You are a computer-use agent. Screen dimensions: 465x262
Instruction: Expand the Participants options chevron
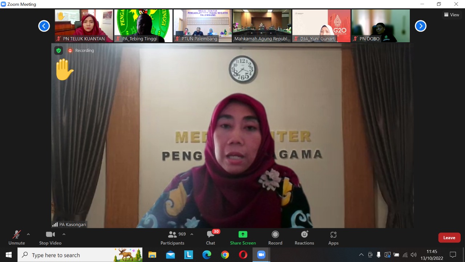point(192,234)
